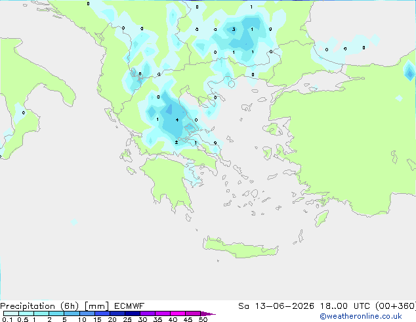The height and width of the screenshot is (322, 416).
Task: Click the legend arrow tip above 50 mm
Action: click(208, 313)
